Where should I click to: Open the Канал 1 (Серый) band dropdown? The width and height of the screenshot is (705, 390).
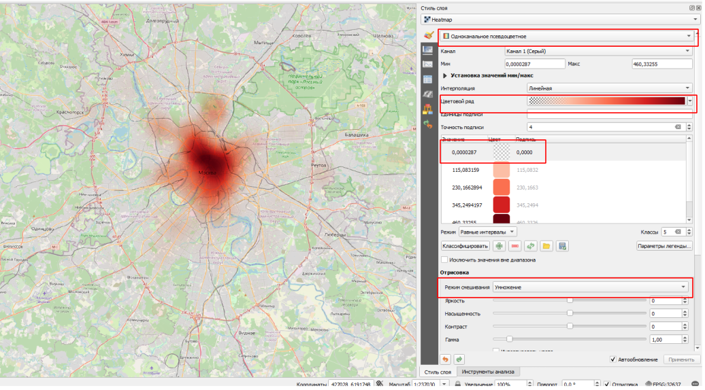(x=598, y=51)
